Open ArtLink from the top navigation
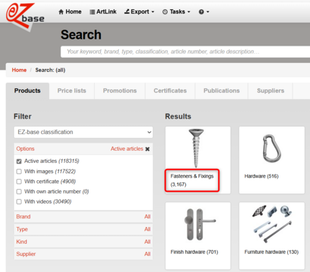310x272 pixels. pyautogui.click(x=103, y=11)
